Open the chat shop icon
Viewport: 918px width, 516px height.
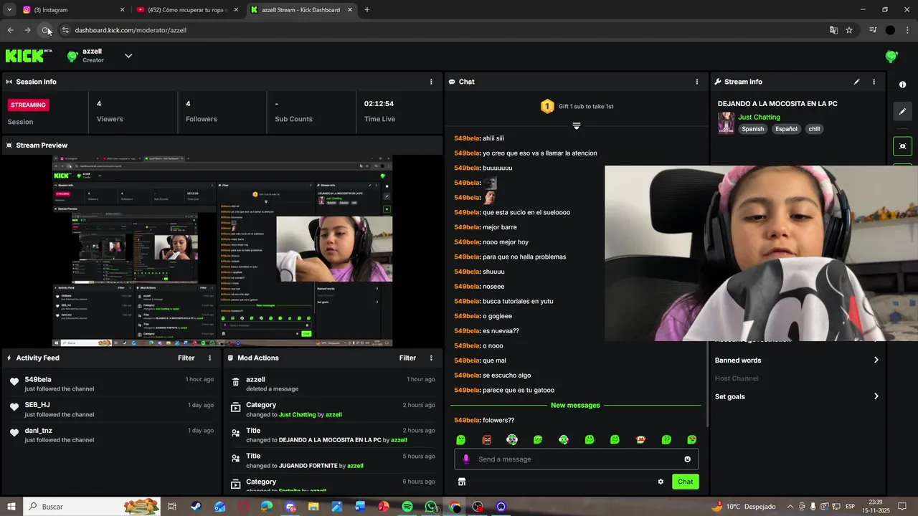pos(462,482)
